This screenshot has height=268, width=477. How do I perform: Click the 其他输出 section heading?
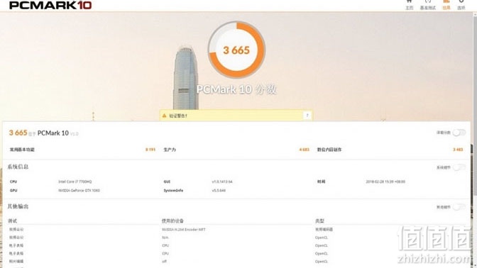[x=18, y=206]
